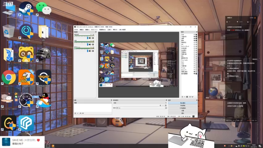The image size is (263, 148).
Task: Move scene down with the down arrow
Action: (x=83, y=113)
